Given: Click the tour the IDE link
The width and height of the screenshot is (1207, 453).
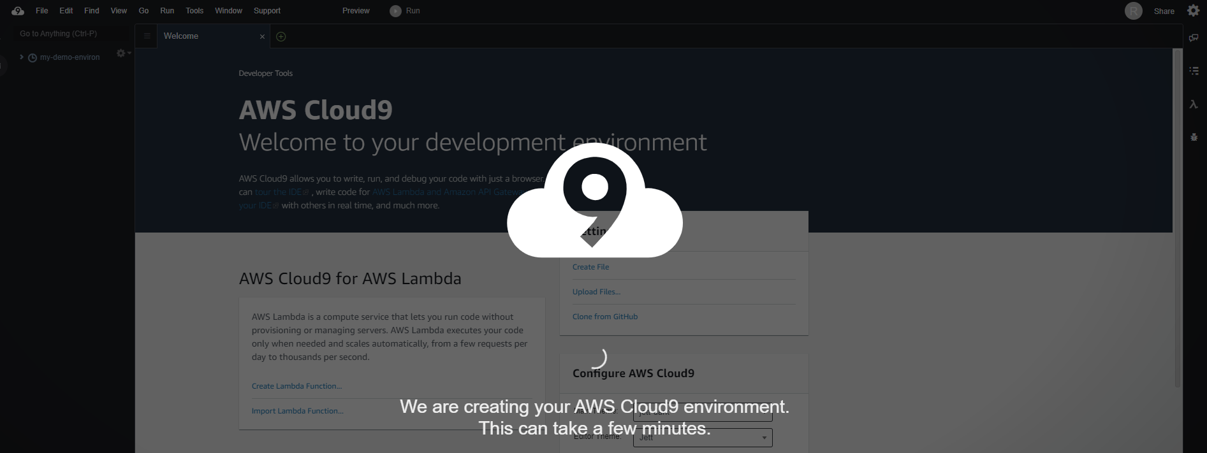Looking at the screenshot, I should pyautogui.click(x=281, y=192).
